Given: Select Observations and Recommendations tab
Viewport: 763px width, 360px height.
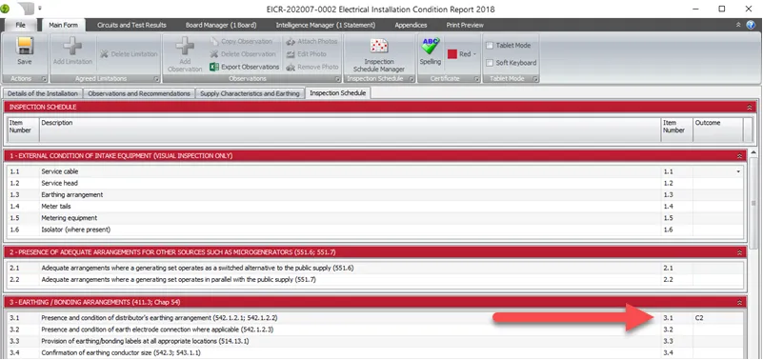Looking at the screenshot, I should (x=139, y=93).
